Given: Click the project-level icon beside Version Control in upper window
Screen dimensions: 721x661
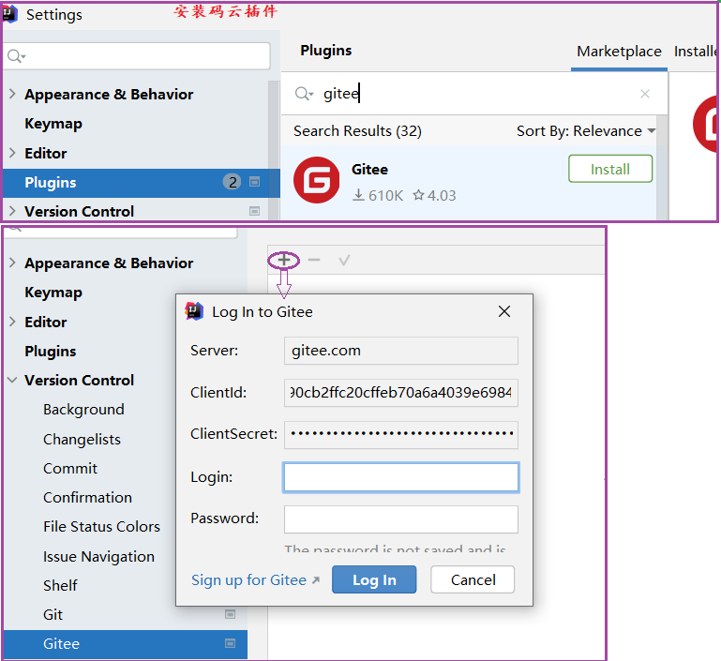Looking at the screenshot, I should tap(254, 211).
